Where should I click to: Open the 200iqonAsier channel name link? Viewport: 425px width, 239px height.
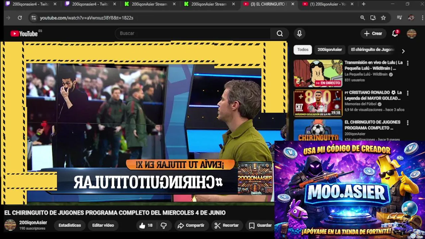point(33,223)
